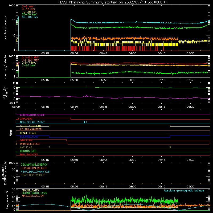Select the REAR_DEC_CHAN/128 legend label

pyautogui.click(x=35, y=171)
